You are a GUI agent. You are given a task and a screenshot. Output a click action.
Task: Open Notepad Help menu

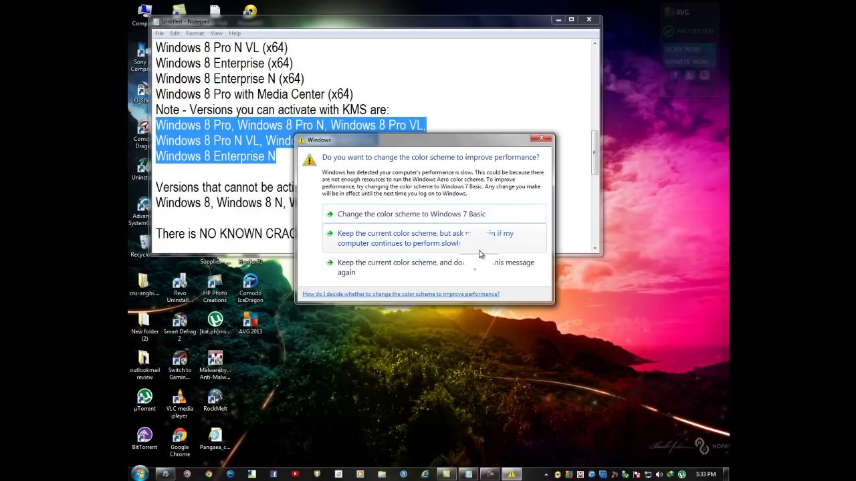(x=235, y=33)
